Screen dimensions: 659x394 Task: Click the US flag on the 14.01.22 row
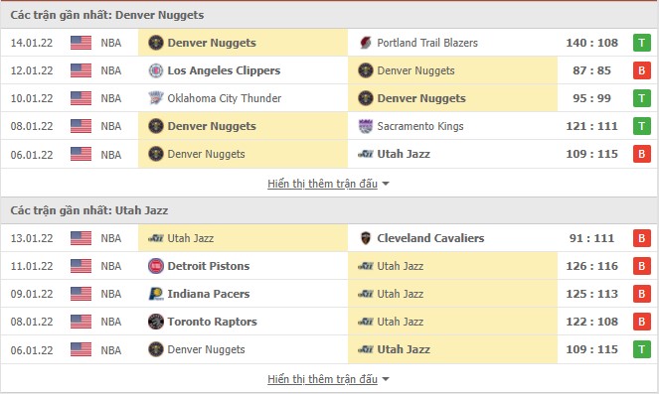pos(82,43)
